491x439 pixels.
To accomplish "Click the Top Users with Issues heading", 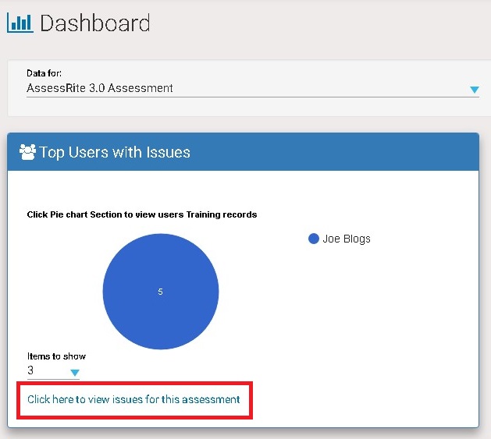I will click(x=115, y=152).
